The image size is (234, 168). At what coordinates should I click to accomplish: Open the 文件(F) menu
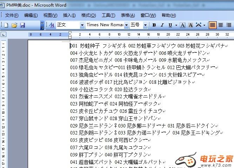pos(12,15)
